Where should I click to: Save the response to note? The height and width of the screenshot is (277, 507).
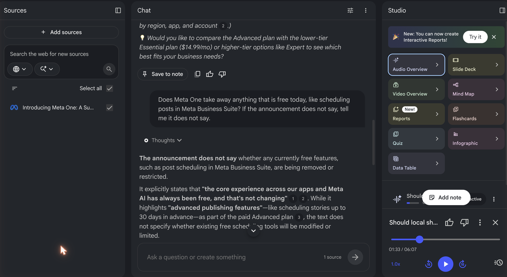(x=163, y=74)
